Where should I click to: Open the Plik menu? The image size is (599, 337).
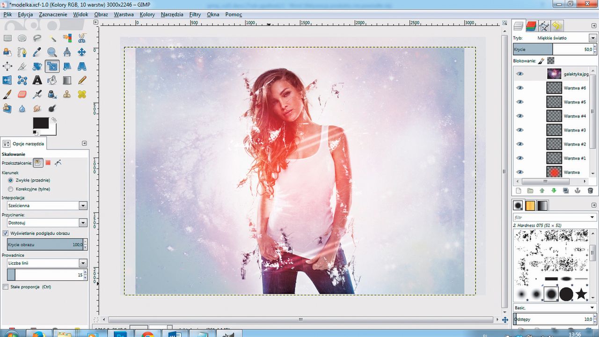click(7, 15)
